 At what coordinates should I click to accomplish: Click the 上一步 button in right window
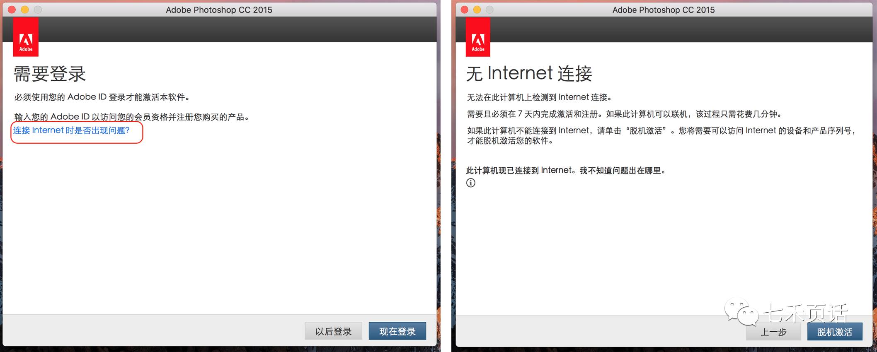pos(773,332)
